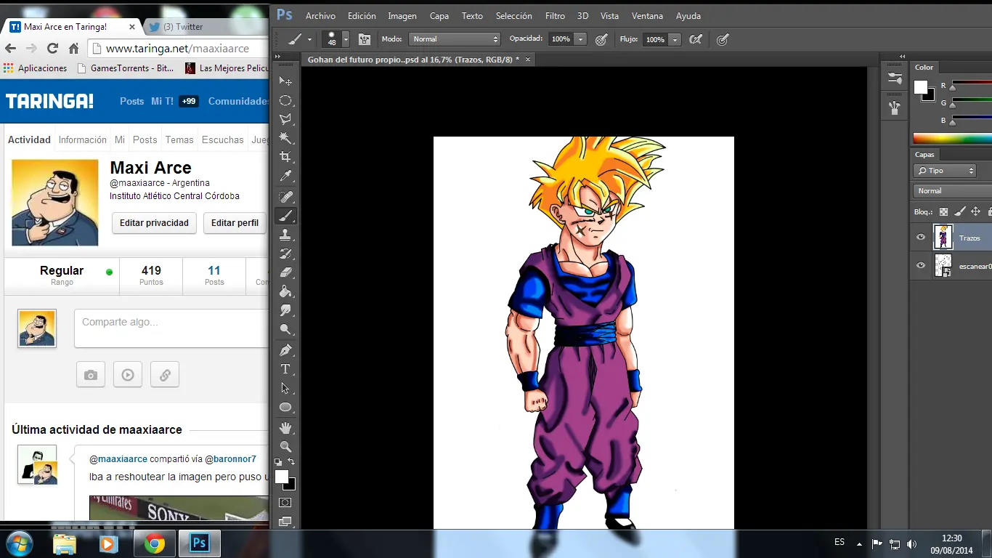
Task: Enable airbrush build-up effects
Action: coord(696,39)
